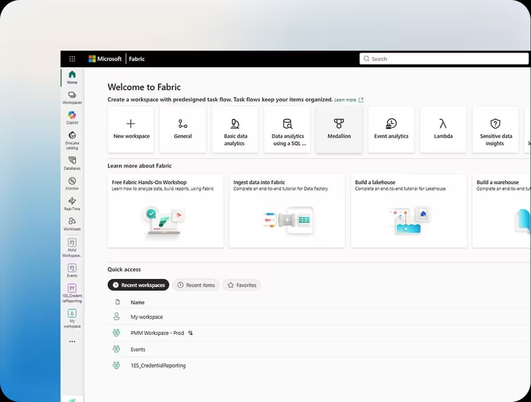The height and width of the screenshot is (402, 531).
Task: Choose Basic data analytics task flow
Action: (x=235, y=129)
